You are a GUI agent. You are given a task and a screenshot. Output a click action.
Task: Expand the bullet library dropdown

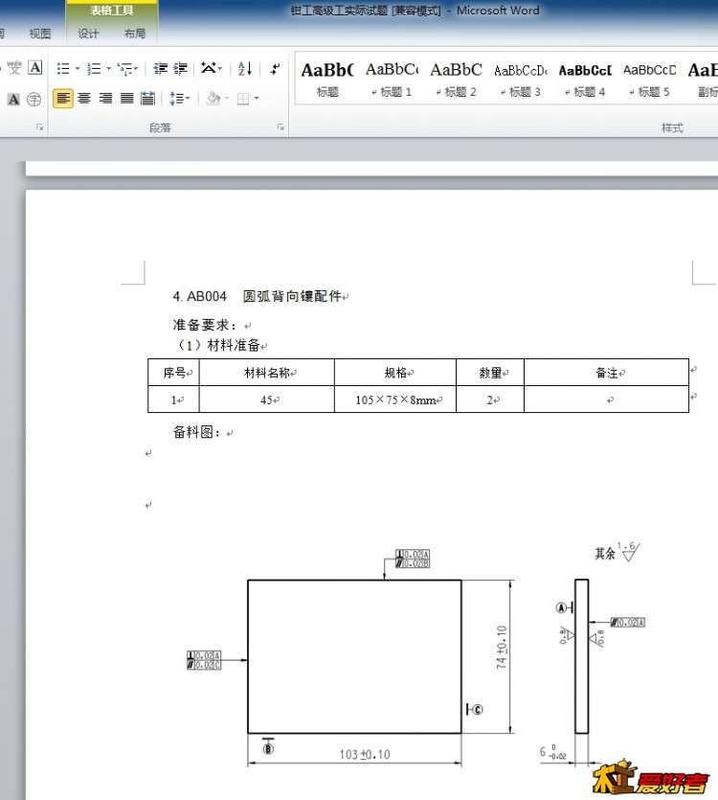78,68
